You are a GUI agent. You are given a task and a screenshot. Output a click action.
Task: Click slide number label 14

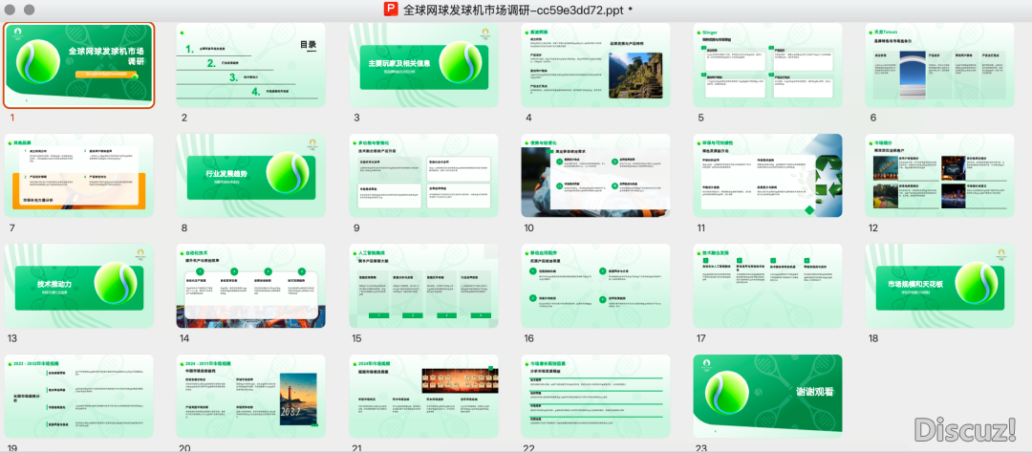184,339
